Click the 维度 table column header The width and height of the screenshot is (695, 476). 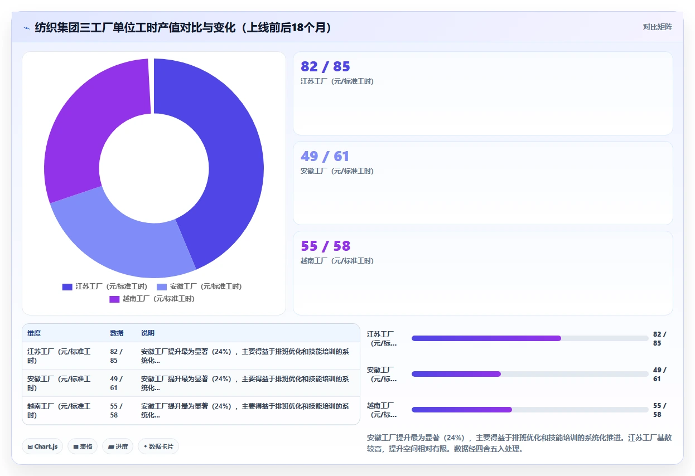[64, 333]
